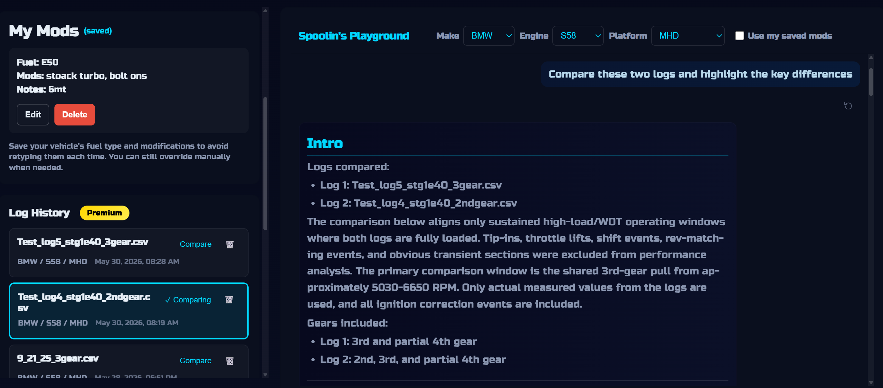The width and height of the screenshot is (883, 388).
Task: Click the chat panel scrollbar thumb
Action: tap(871, 81)
